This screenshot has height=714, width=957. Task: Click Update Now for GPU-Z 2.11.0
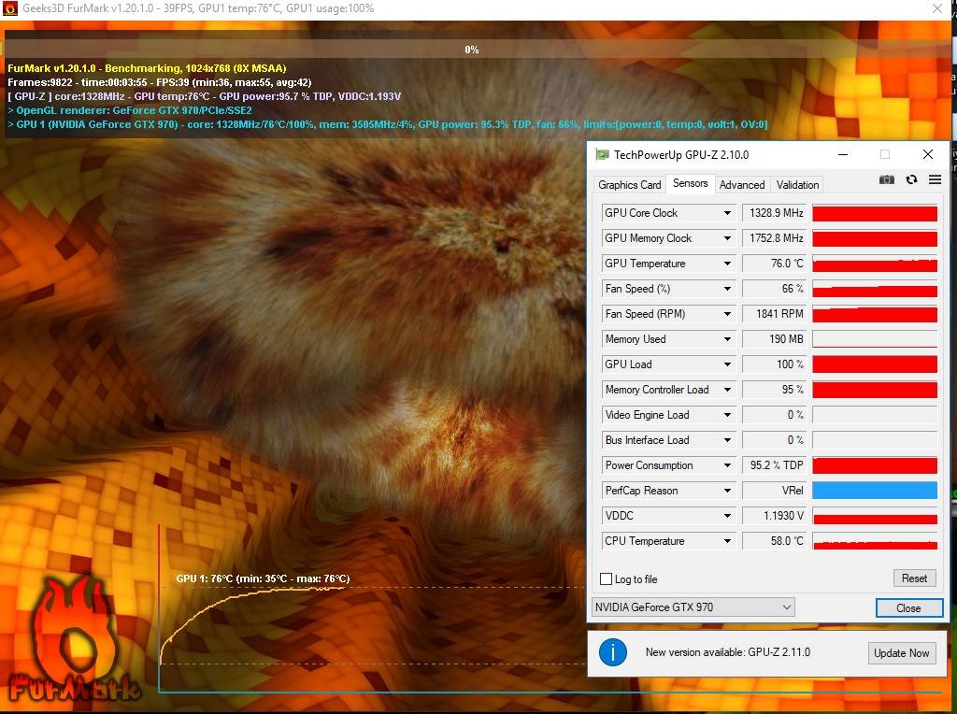pos(902,653)
